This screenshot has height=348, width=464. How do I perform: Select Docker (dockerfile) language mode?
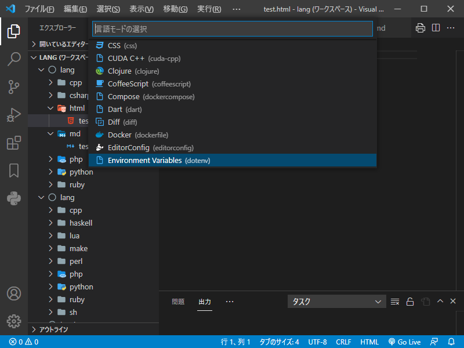233,135
